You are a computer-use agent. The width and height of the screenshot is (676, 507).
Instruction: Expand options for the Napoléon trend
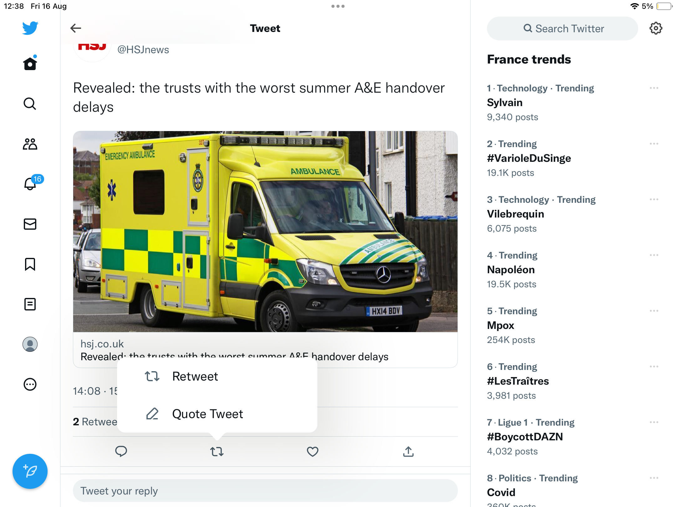coord(654,255)
